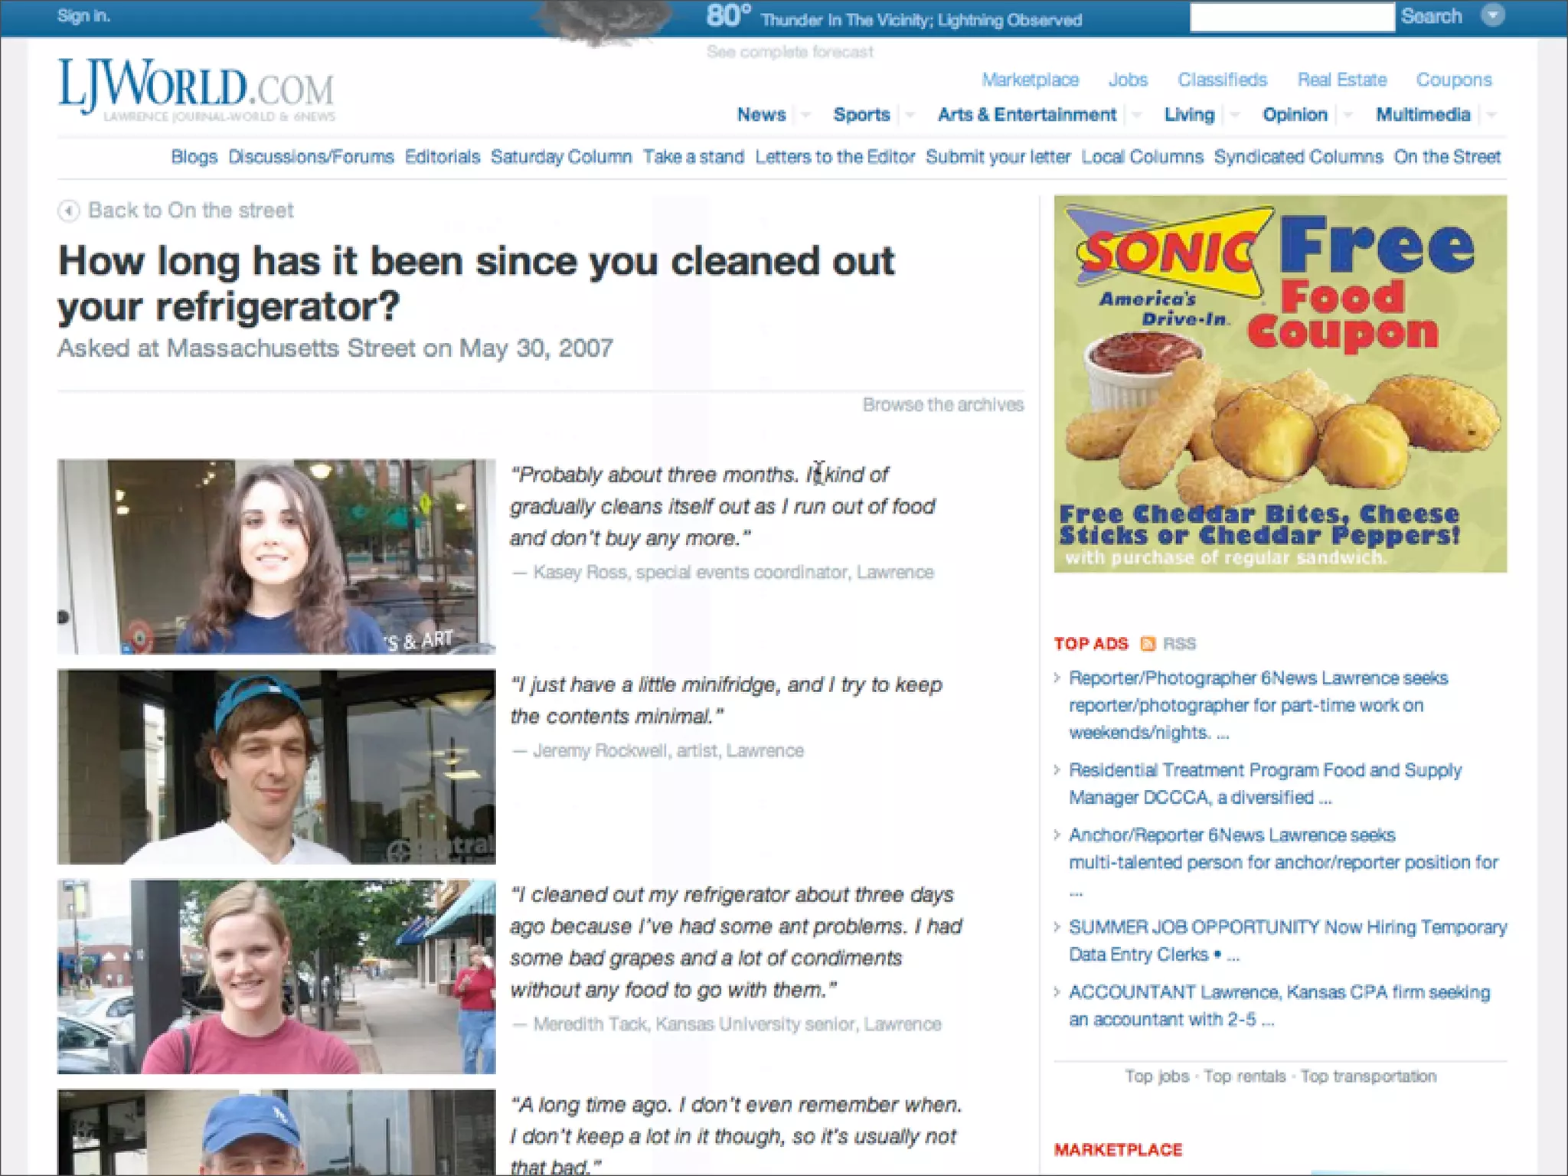Go to the Editorials section
The height and width of the screenshot is (1176, 1568).
442,157
